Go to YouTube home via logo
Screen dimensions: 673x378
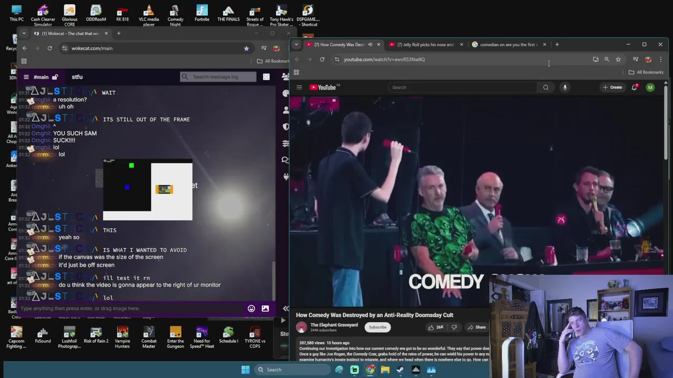tap(324, 87)
